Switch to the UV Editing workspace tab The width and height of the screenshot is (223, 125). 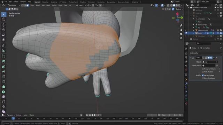click(x=63, y=2)
